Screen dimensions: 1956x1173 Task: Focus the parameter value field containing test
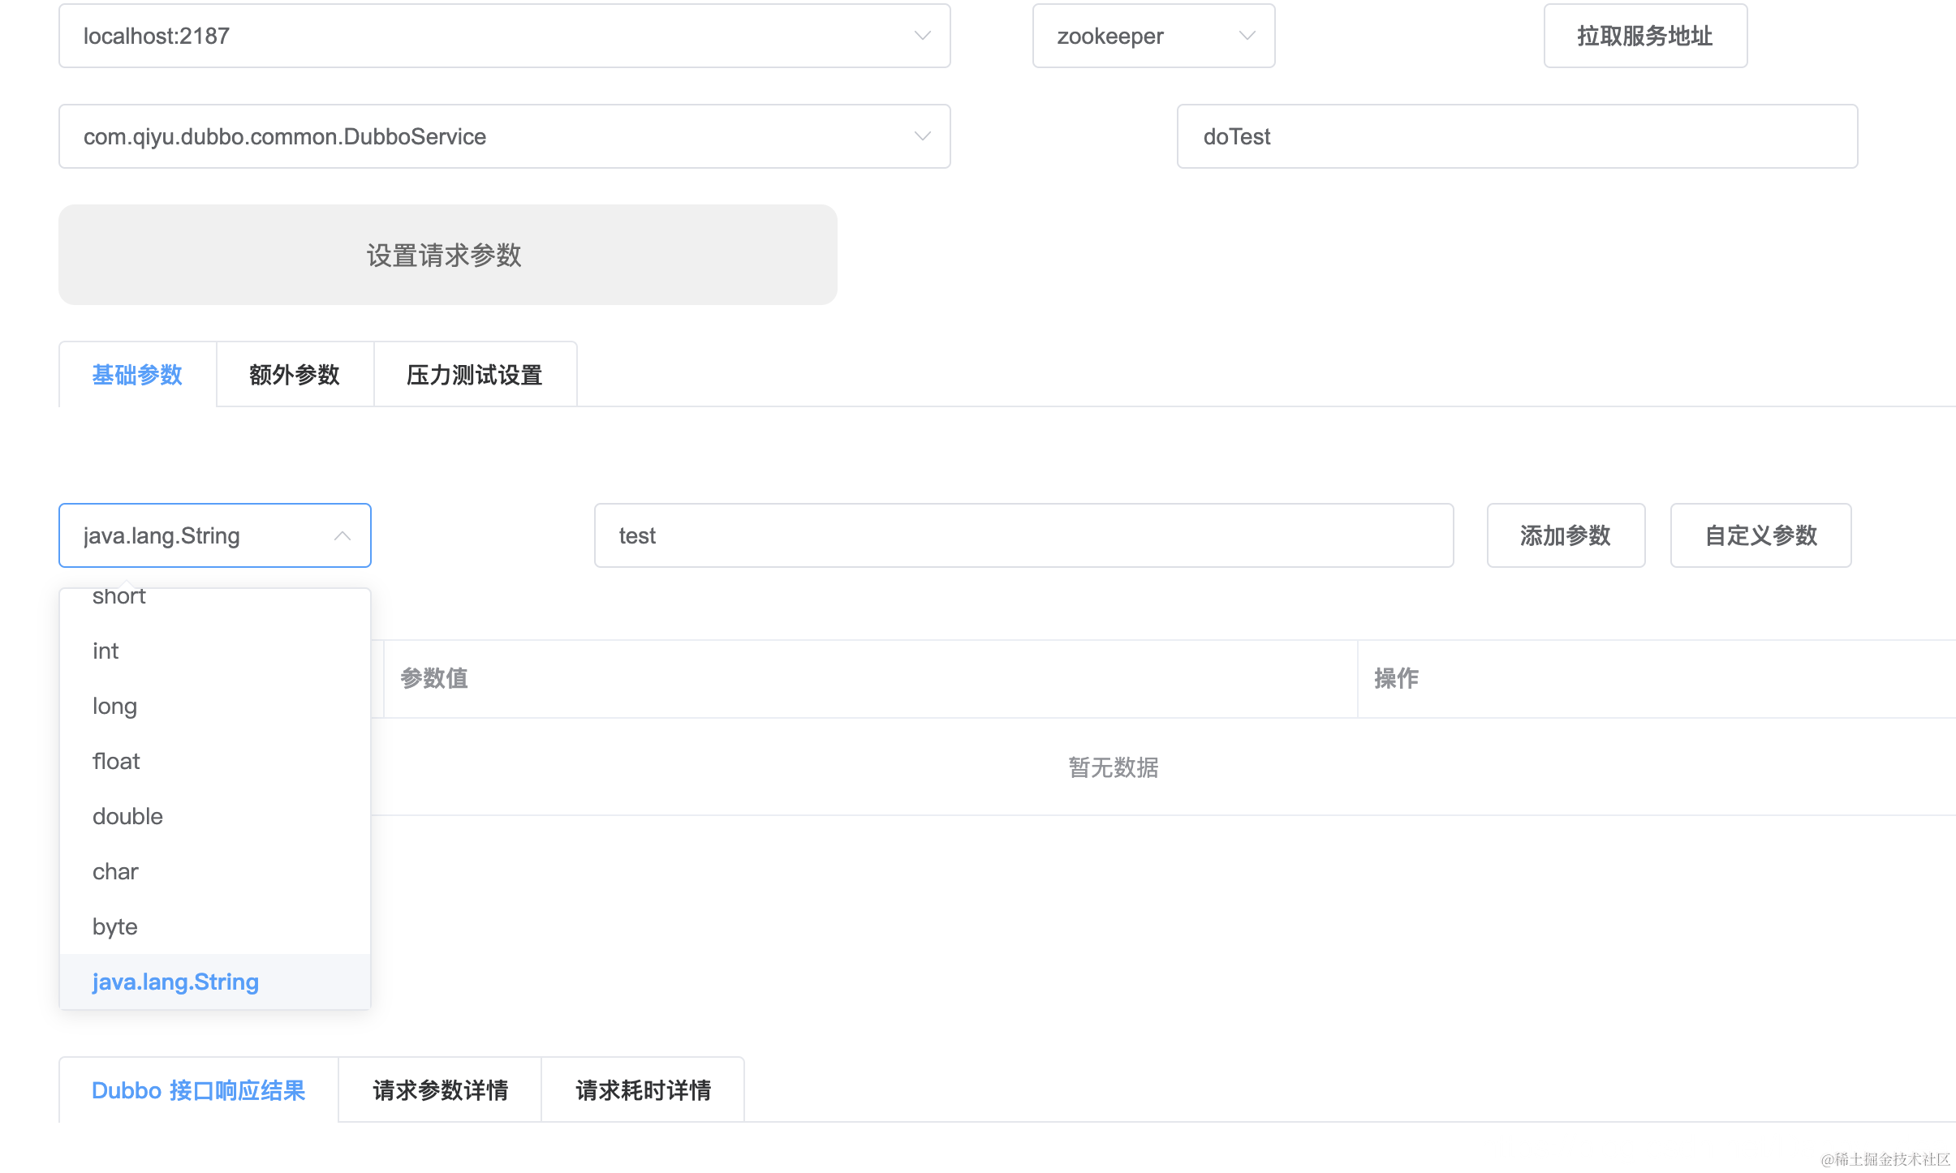click(x=1023, y=535)
